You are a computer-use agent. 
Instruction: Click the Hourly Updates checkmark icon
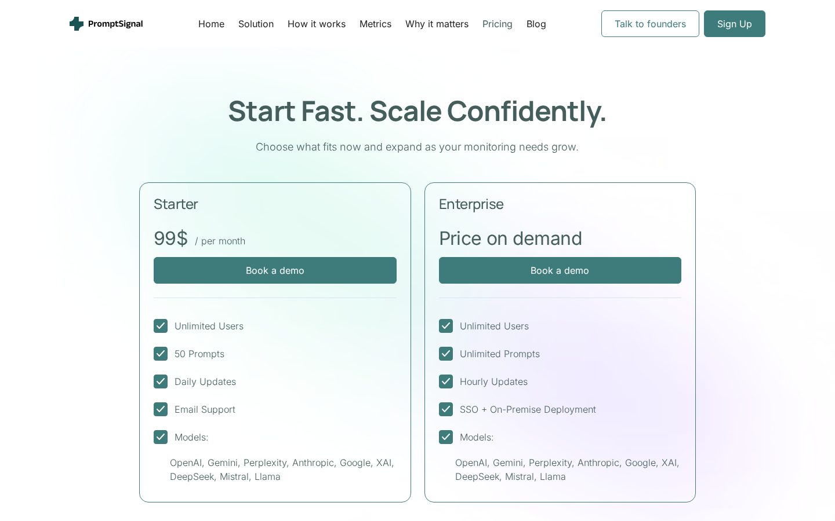446,381
